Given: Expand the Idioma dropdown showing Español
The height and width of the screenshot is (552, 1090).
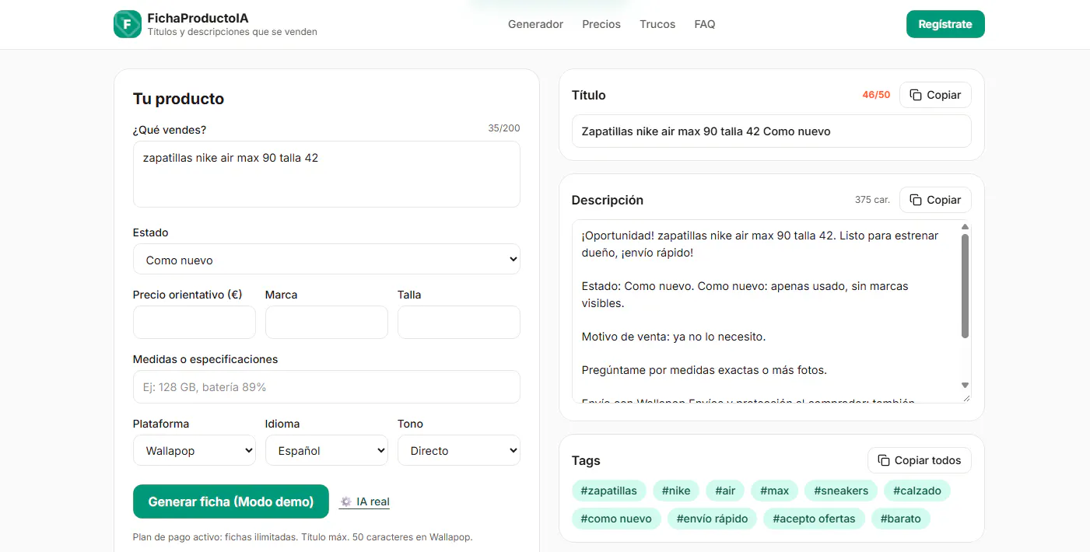Looking at the screenshot, I should tap(327, 450).
